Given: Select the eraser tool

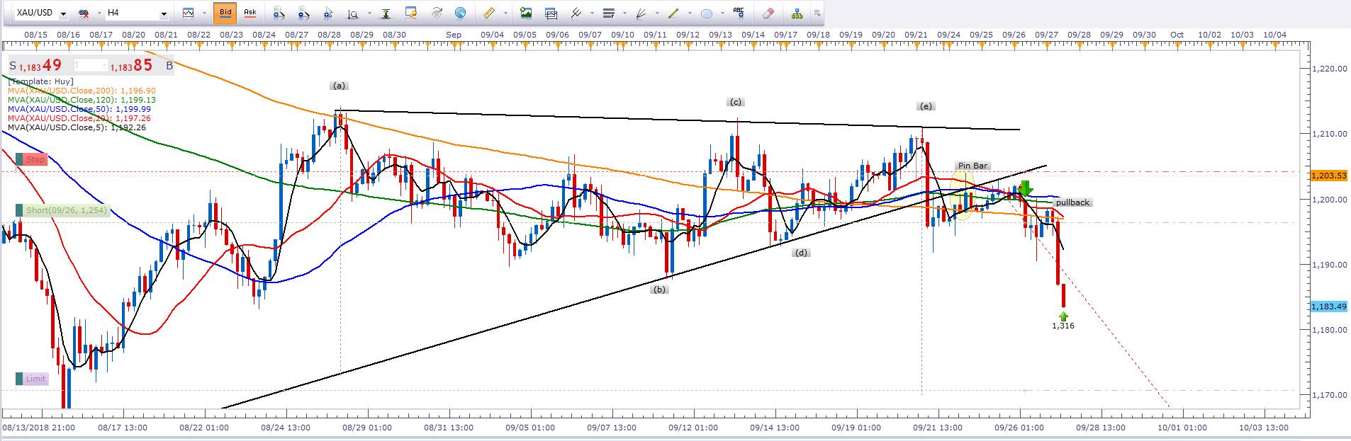Looking at the screenshot, I should (768, 13).
